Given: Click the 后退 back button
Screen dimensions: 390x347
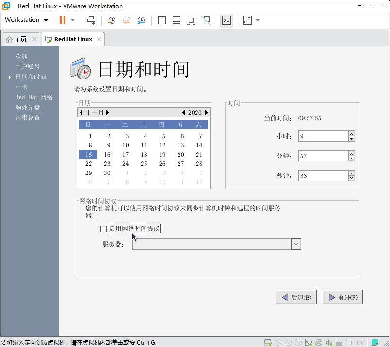Looking at the screenshot, I should pyautogui.click(x=296, y=297).
